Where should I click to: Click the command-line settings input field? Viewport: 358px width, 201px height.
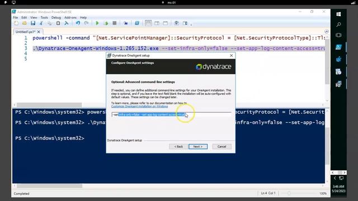click(x=171, y=114)
